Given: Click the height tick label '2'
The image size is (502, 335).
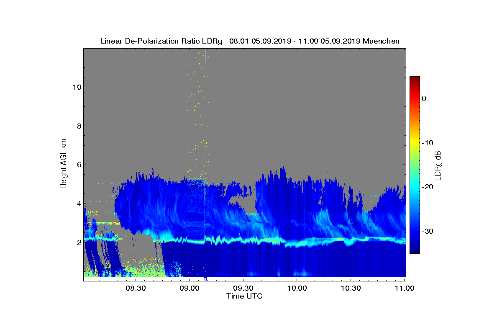Looking at the screenshot, I should pyautogui.click(x=79, y=242).
